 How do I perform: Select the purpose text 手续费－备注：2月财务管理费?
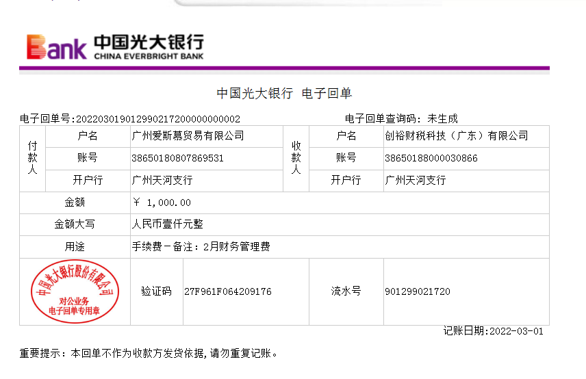pyautogui.click(x=201, y=247)
